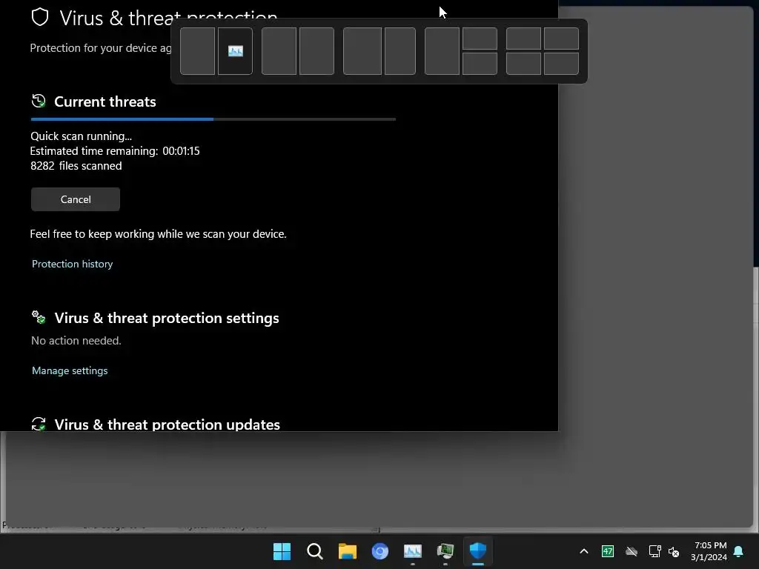Image resolution: width=759 pixels, height=569 pixels.
Task: Open Manage settings link
Action: coord(70,370)
